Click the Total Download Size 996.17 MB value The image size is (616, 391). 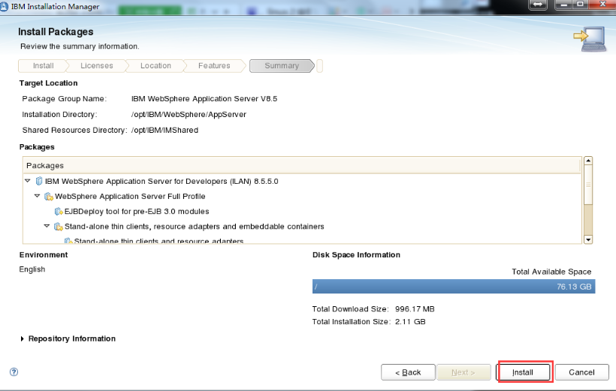coord(415,309)
